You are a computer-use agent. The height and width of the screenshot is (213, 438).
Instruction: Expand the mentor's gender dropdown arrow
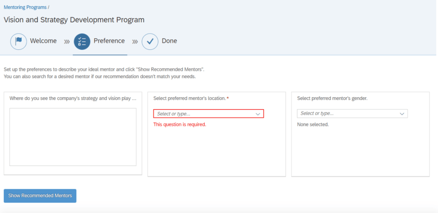[x=402, y=114]
